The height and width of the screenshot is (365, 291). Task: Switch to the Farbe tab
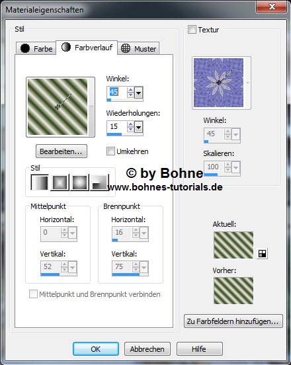tap(36, 48)
